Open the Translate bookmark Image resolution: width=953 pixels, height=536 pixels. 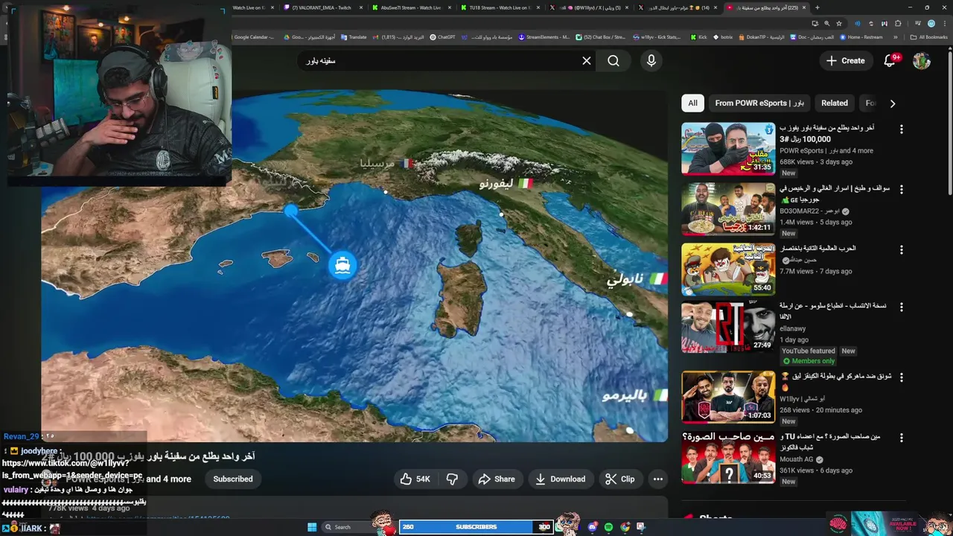354,37
